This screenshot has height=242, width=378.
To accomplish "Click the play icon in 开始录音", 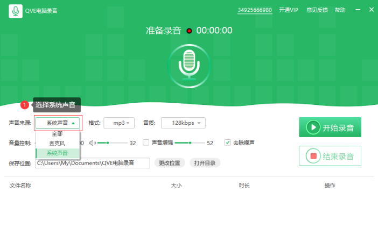I will pyautogui.click(x=313, y=127).
